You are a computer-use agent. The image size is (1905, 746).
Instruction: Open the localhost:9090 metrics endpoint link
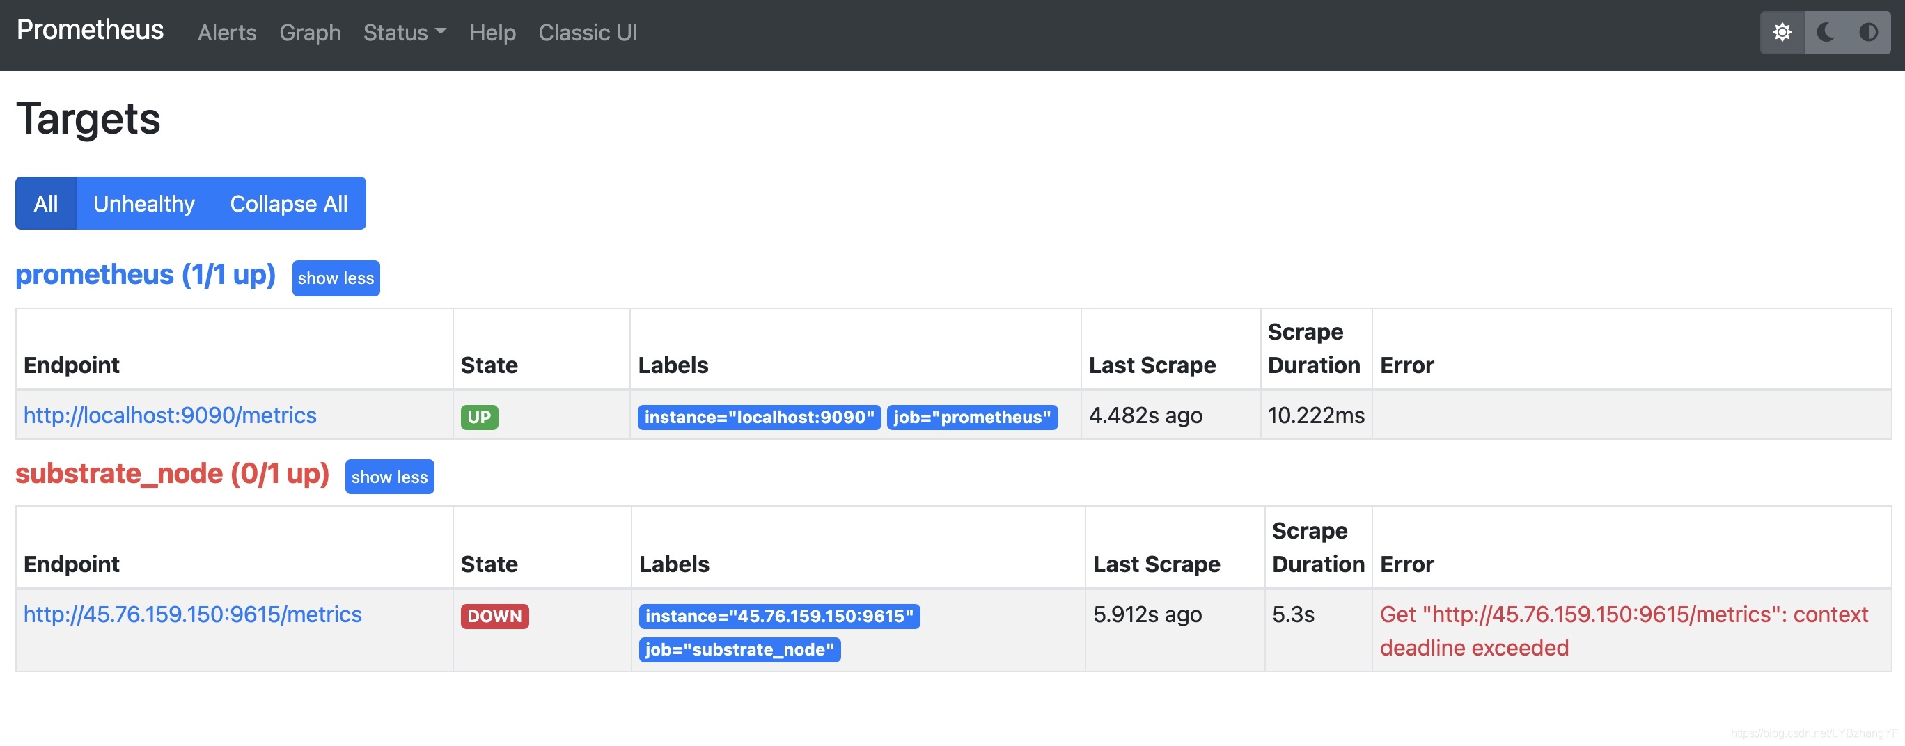(170, 415)
